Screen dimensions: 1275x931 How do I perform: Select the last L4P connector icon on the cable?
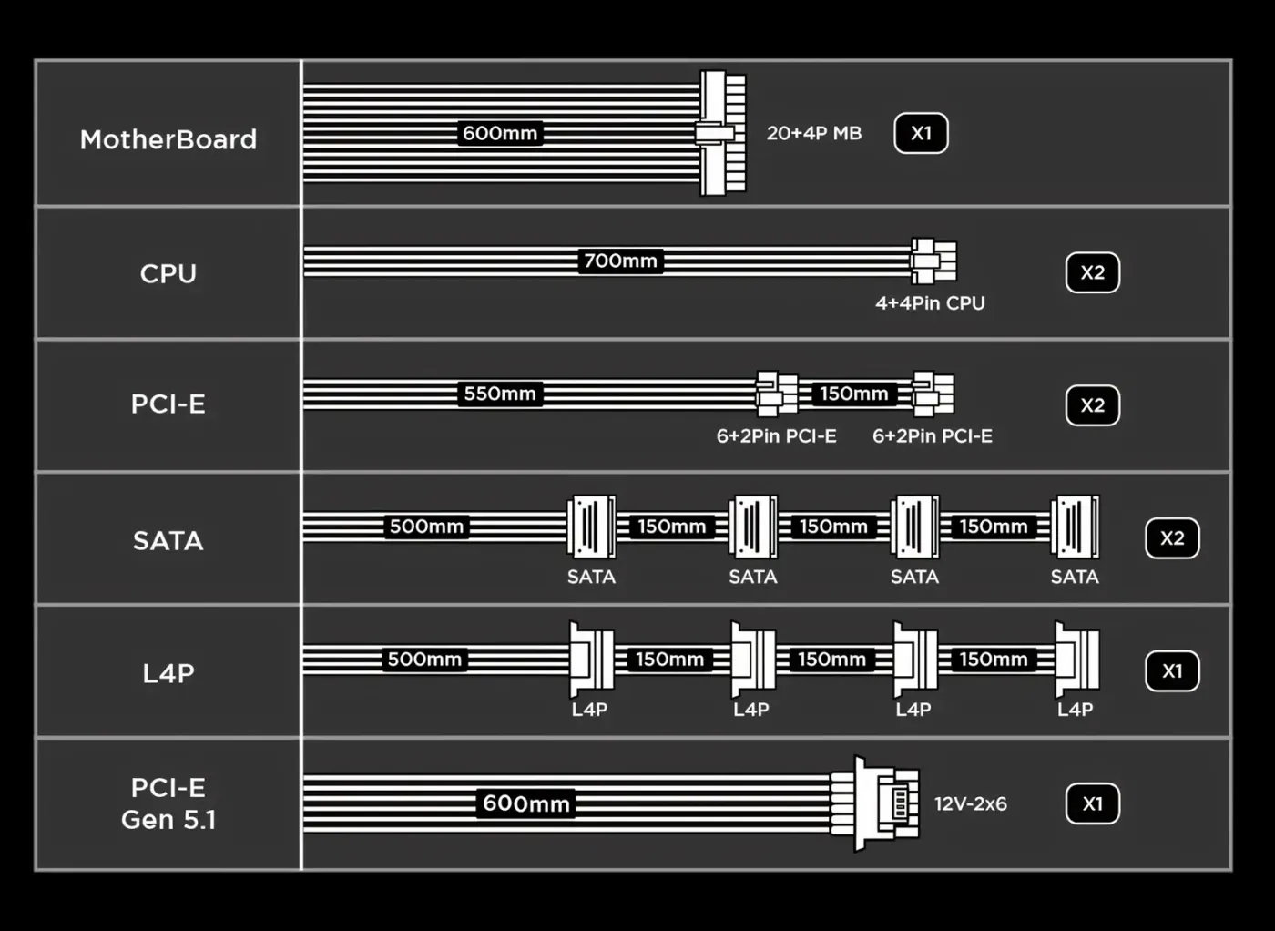[x=1077, y=660]
